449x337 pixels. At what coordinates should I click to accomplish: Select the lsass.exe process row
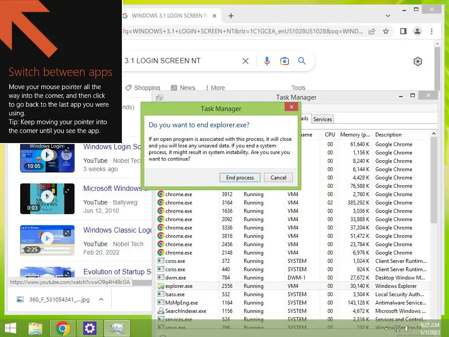pos(293,294)
